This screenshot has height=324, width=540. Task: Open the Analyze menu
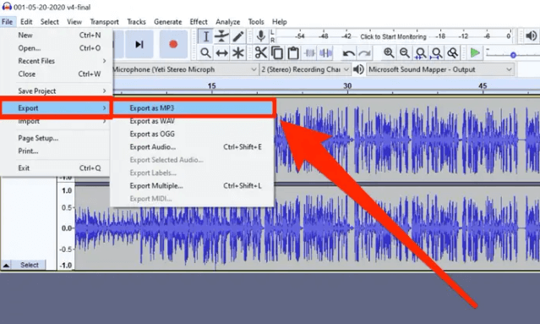pos(227,22)
